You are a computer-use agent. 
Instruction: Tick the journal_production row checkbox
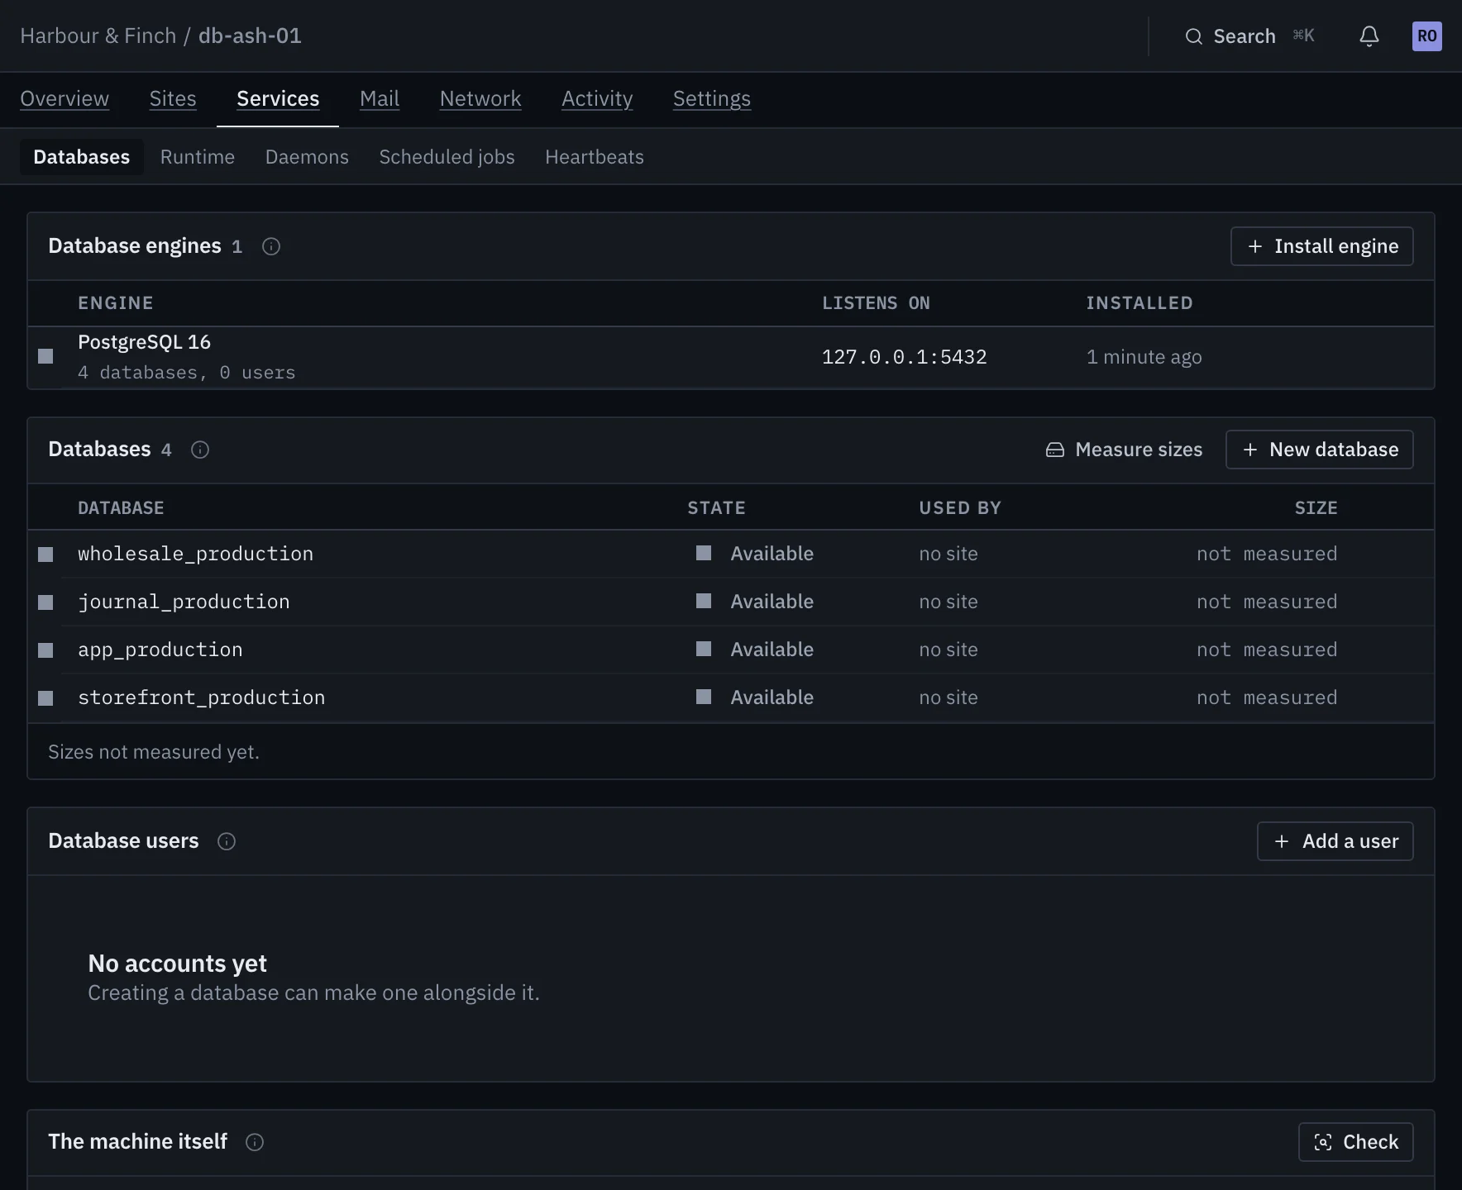pos(45,602)
